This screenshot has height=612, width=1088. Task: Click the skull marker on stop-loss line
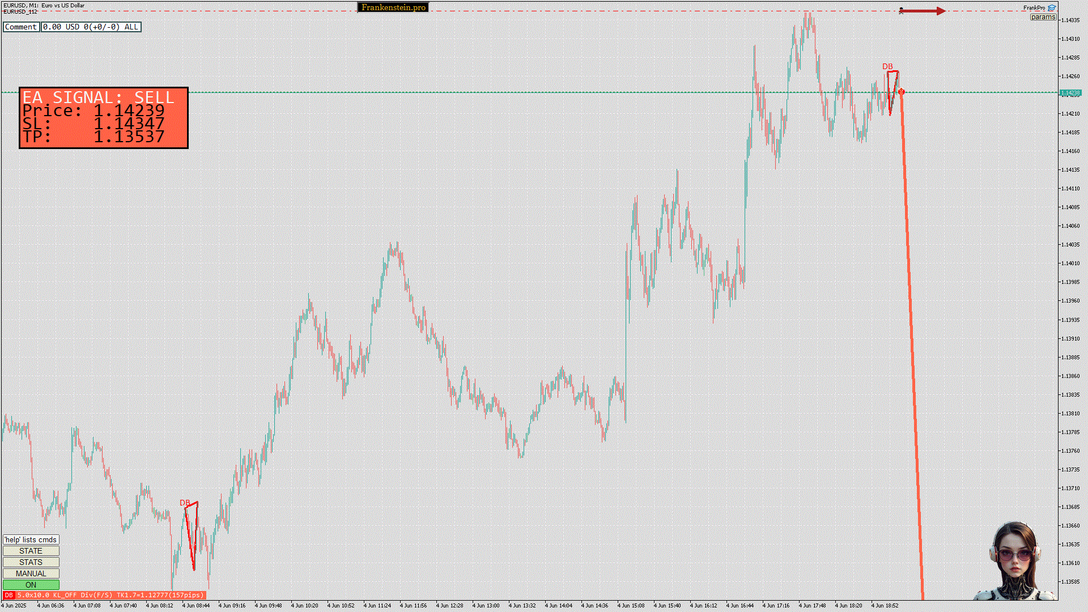901,10
